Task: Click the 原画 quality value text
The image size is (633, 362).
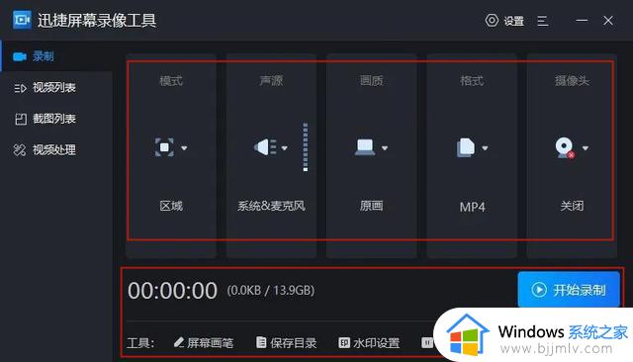Action: point(372,207)
